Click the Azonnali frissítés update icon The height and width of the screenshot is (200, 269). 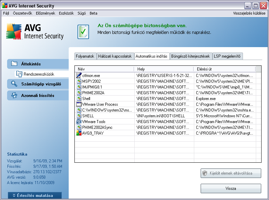14,95
